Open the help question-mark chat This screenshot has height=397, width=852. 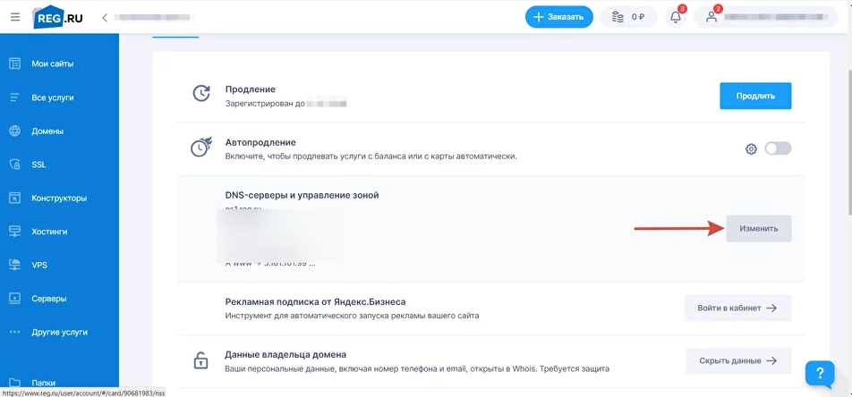[x=820, y=374]
